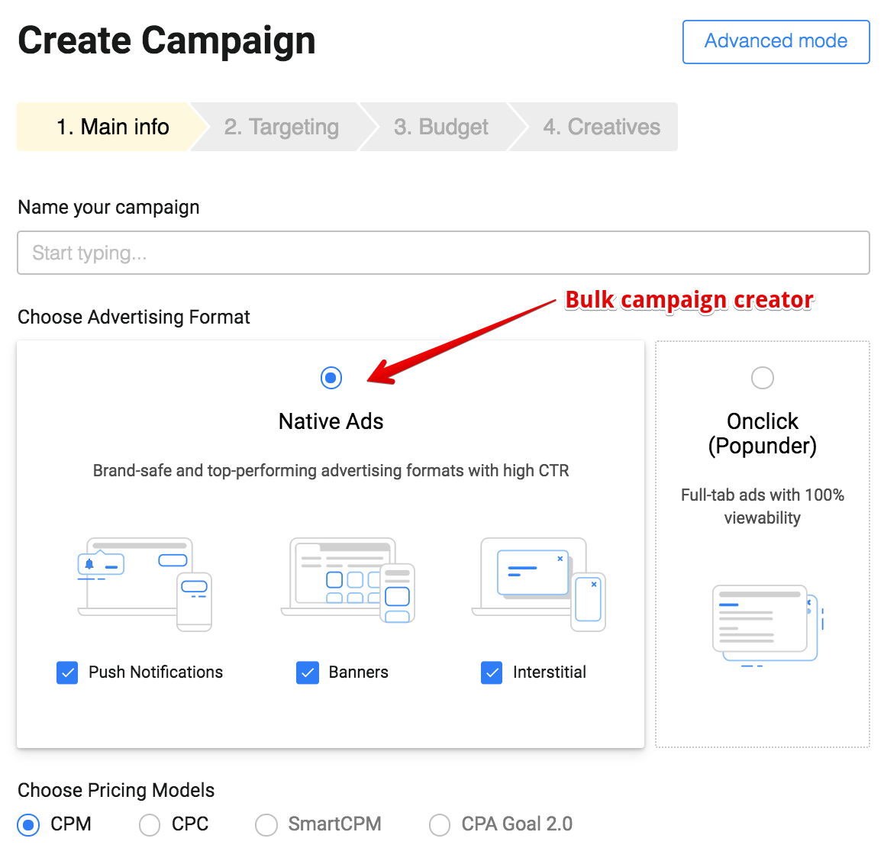Click the Interstitial format illustration icon

[x=539, y=584]
